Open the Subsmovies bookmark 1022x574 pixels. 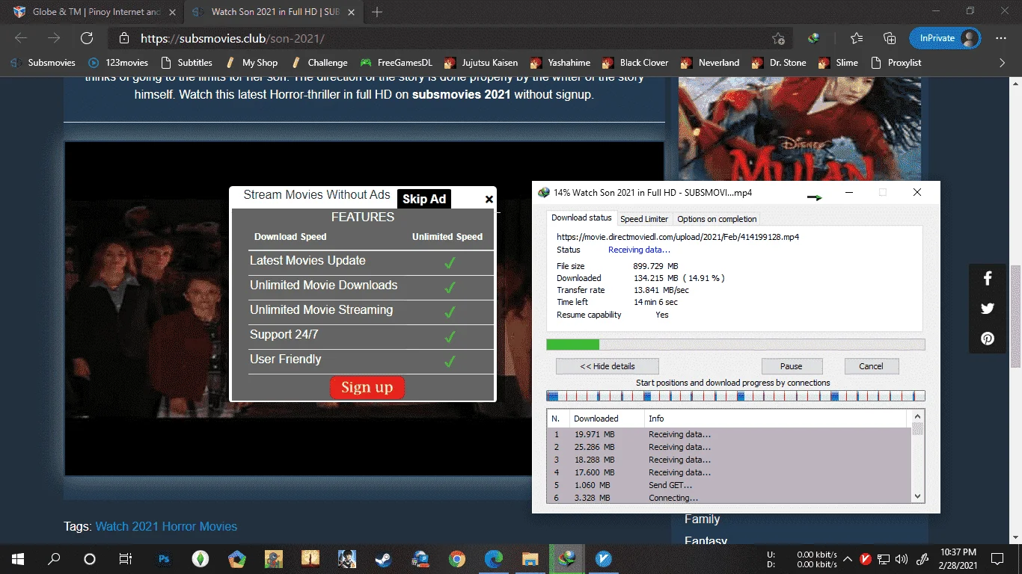pos(43,63)
